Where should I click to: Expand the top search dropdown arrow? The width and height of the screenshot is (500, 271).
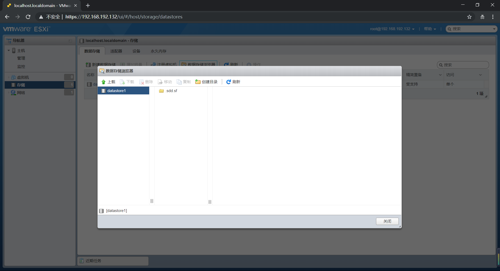pos(494,29)
